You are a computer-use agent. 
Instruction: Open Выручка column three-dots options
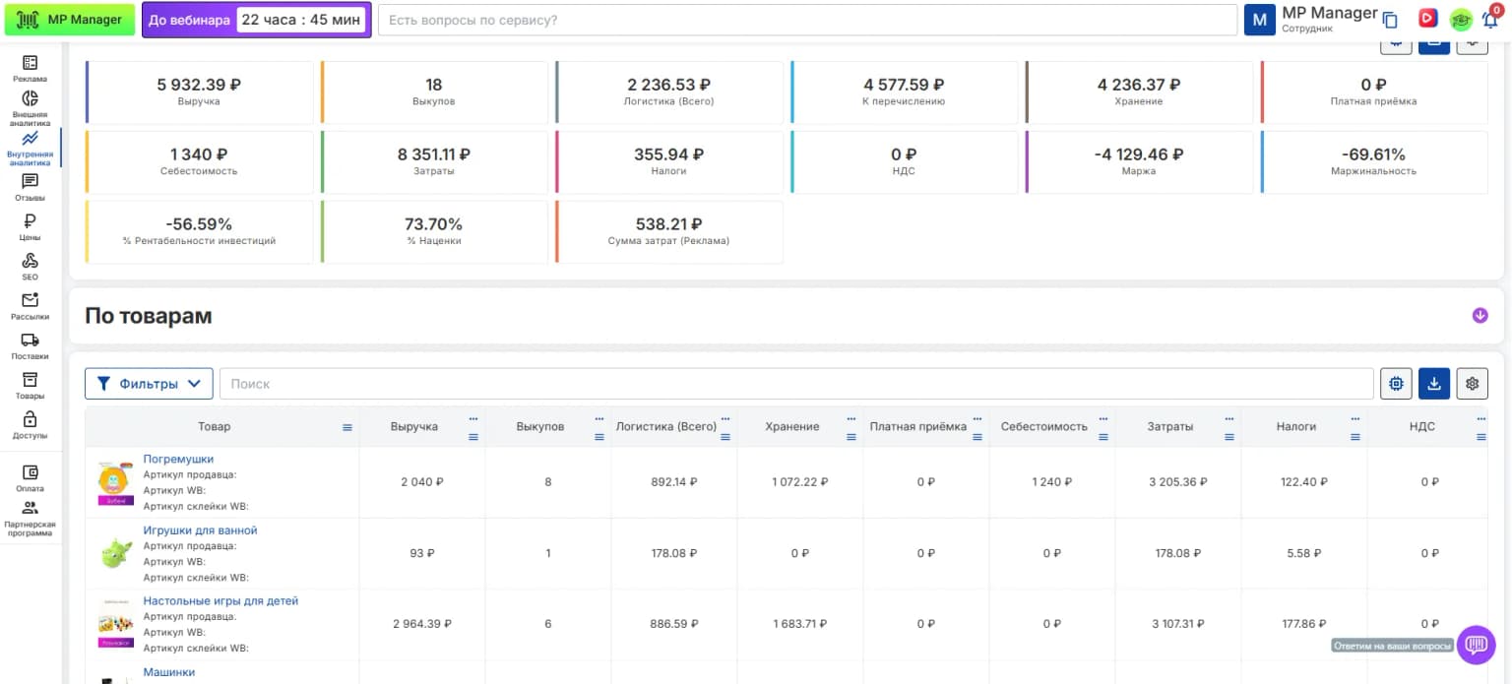(x=473, y=417)
